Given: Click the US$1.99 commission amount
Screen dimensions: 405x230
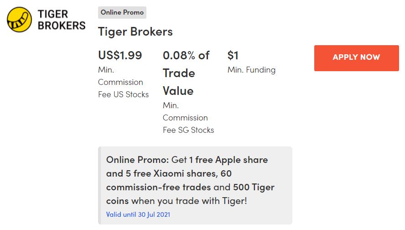Looking at the screenshot, I should 120,56.
